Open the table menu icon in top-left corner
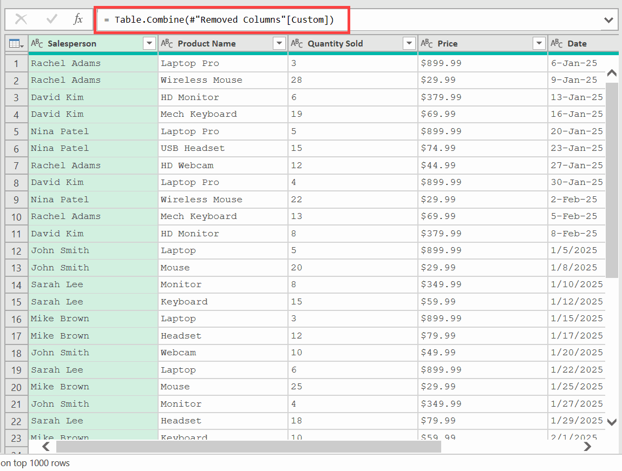 tap(16, 43)
